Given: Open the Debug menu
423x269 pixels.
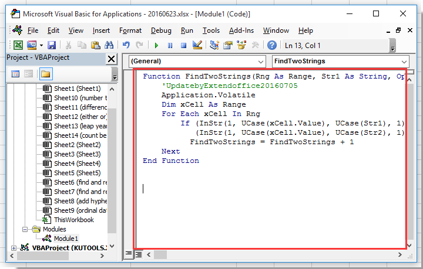Looking at the screenshot, I should (x=161, y=30).
